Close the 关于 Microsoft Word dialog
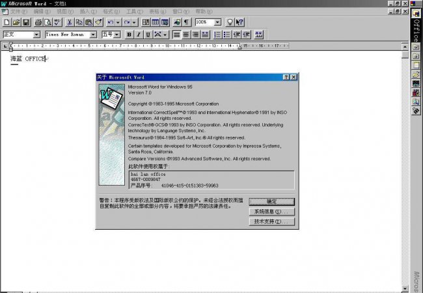The image size is (423, 293). pyautogui.click(x=293, y=77)
